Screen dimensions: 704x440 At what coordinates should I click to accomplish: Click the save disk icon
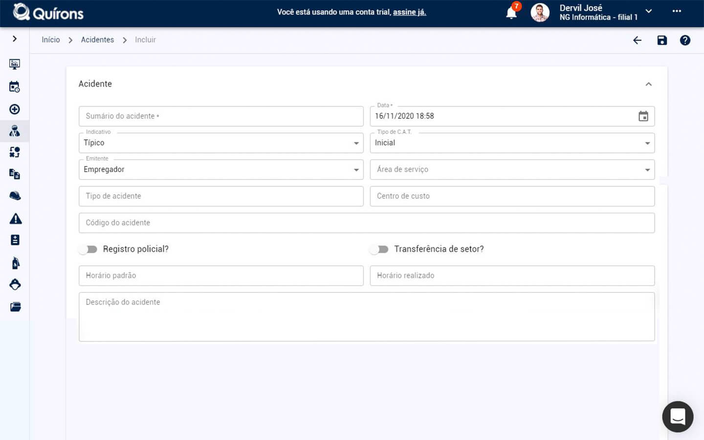coord(662,40)
